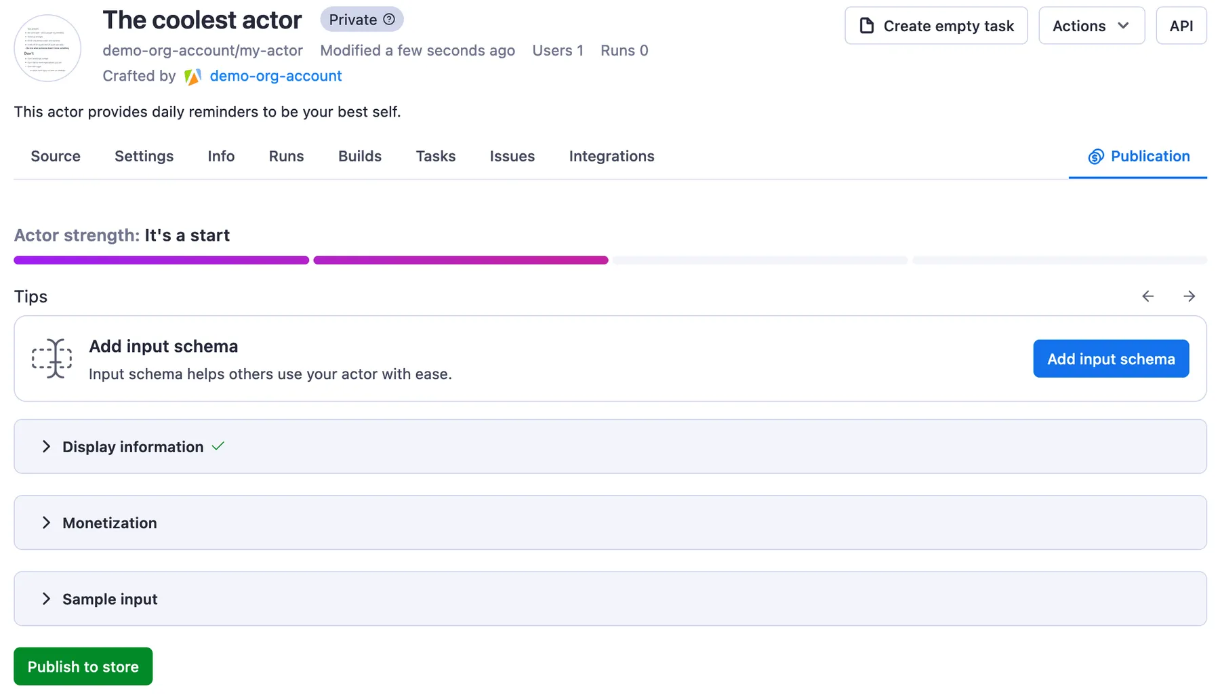Click the Private visibility badge
Viewport: 1220px width, 697px height.
coord(362,20)
